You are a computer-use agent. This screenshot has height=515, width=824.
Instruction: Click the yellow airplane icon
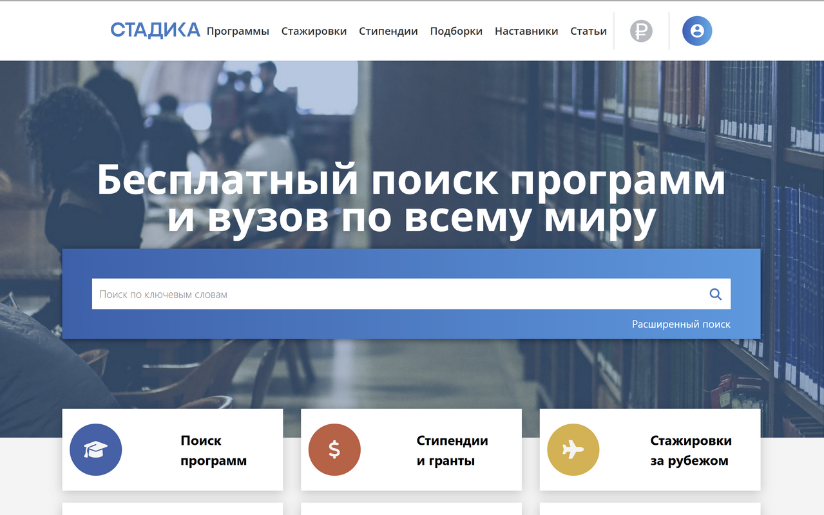[x=573, y=450]
